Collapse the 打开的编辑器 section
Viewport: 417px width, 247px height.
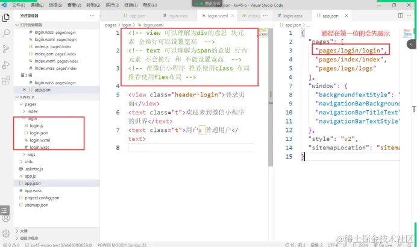(57, 25)
